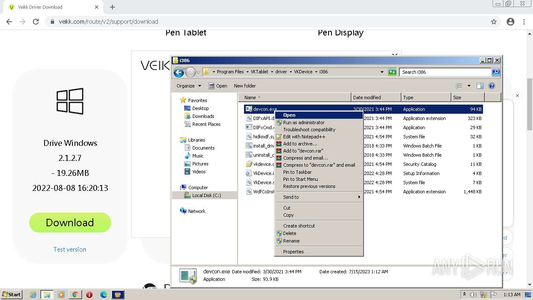This screenshot has height=300, width=533.
Task: Select the install_driver batch file icon
Action: coord(249,146)
